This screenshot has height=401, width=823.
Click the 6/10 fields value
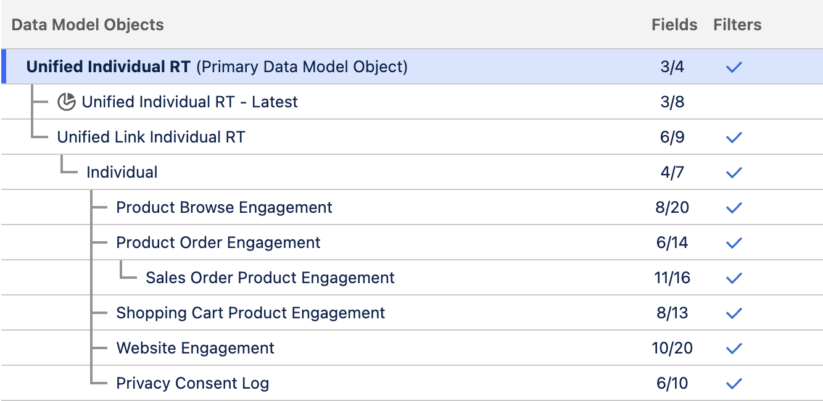point(672,383)
